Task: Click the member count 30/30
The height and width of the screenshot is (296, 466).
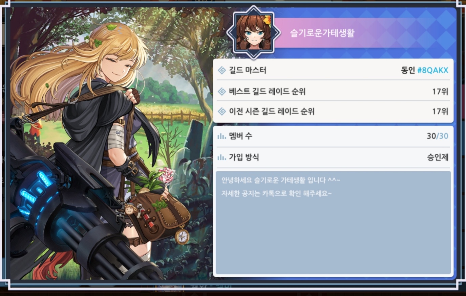Action: (437, 136)
